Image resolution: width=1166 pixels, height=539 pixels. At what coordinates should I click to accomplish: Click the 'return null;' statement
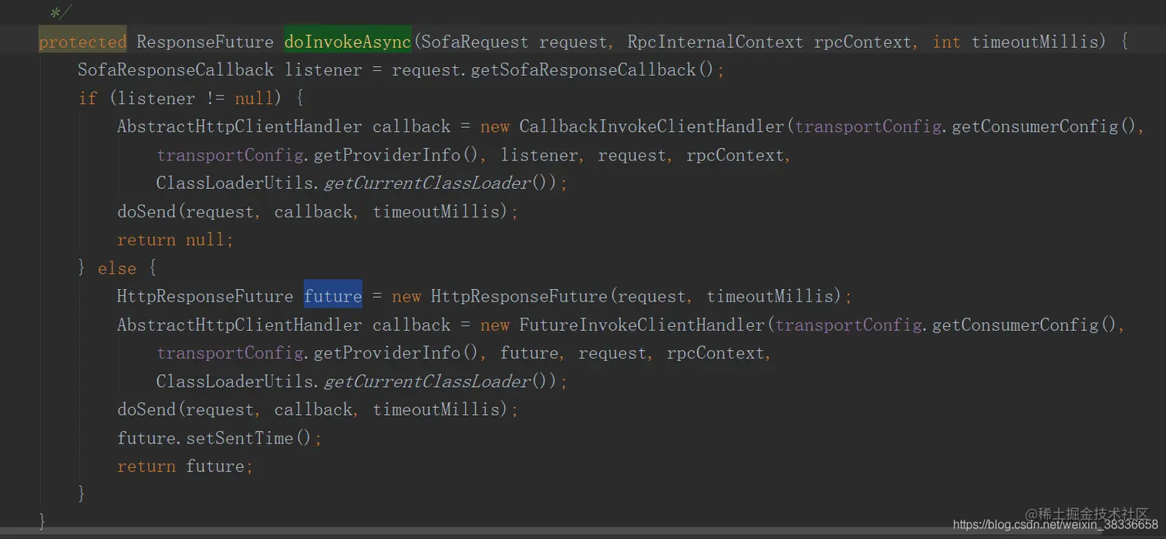[x=175, y=240]
